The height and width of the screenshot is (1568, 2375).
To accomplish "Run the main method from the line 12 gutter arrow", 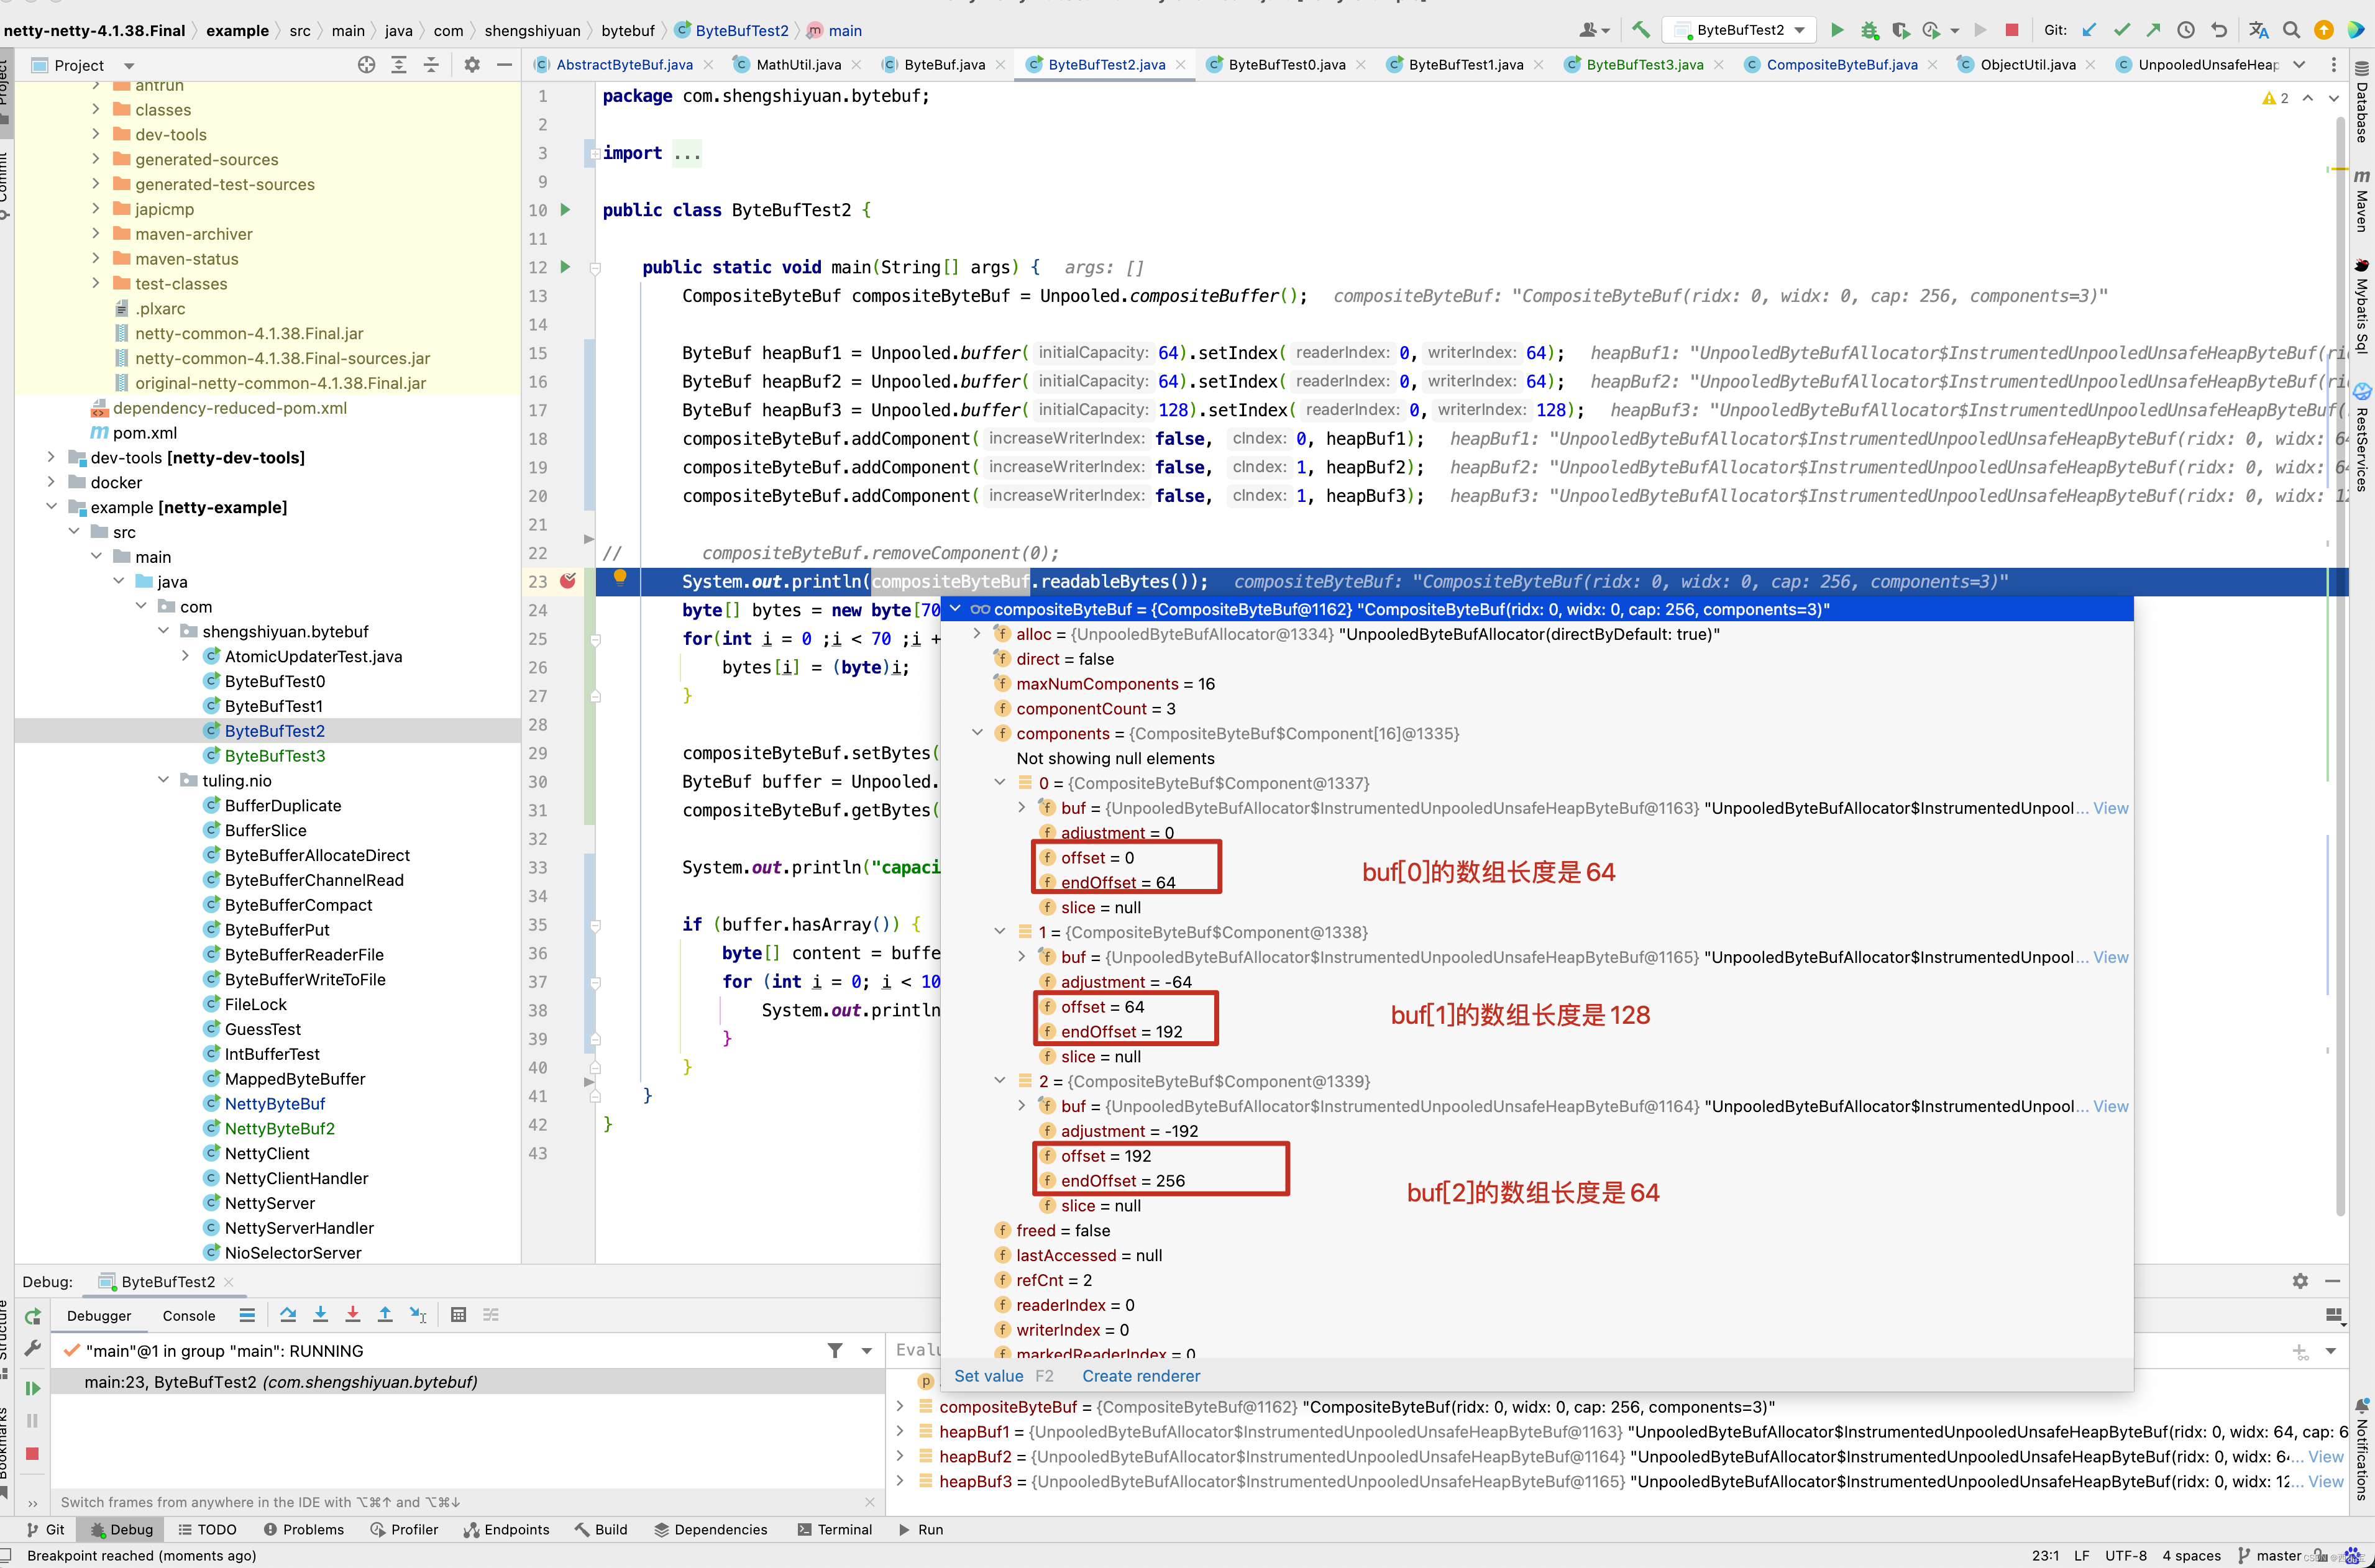I will [565, 267].
